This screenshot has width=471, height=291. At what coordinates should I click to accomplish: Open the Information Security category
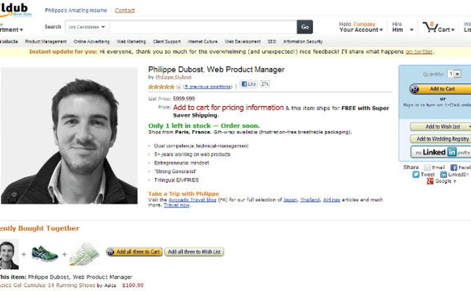tap(303, 42)
